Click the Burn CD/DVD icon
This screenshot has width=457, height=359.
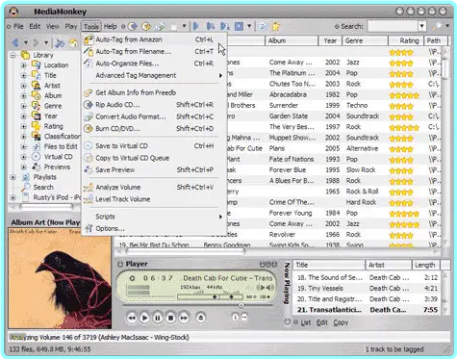(x=88, y=129)
